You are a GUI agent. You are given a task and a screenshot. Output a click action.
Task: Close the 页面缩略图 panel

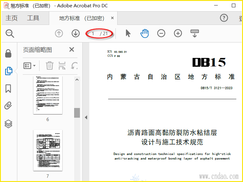(x=72, y=49)
